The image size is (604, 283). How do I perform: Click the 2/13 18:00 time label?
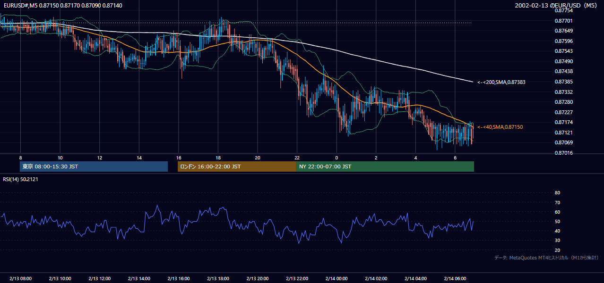tap(218, 278)
